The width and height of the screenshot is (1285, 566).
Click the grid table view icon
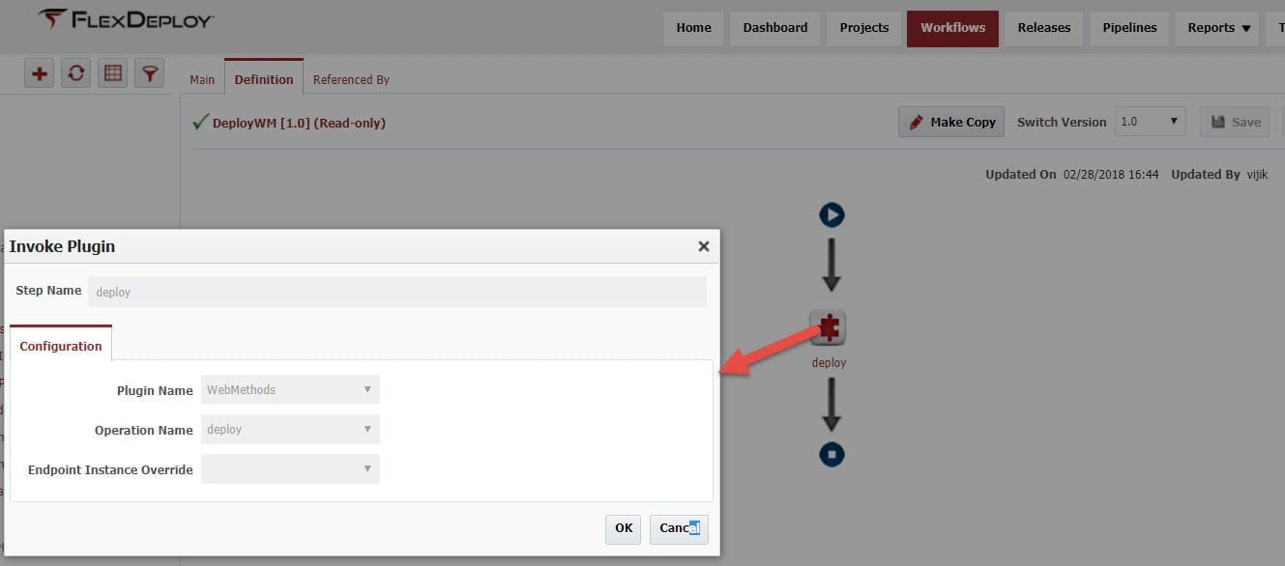point(113,73)
